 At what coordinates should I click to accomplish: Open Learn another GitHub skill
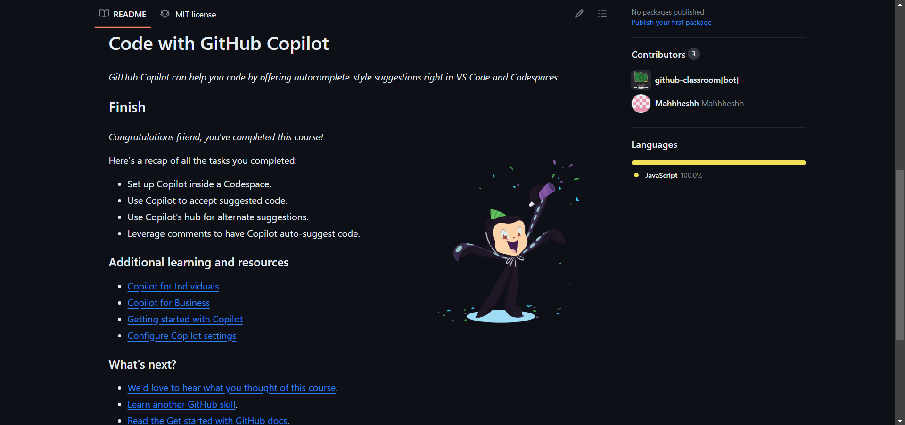click(181, 404)
